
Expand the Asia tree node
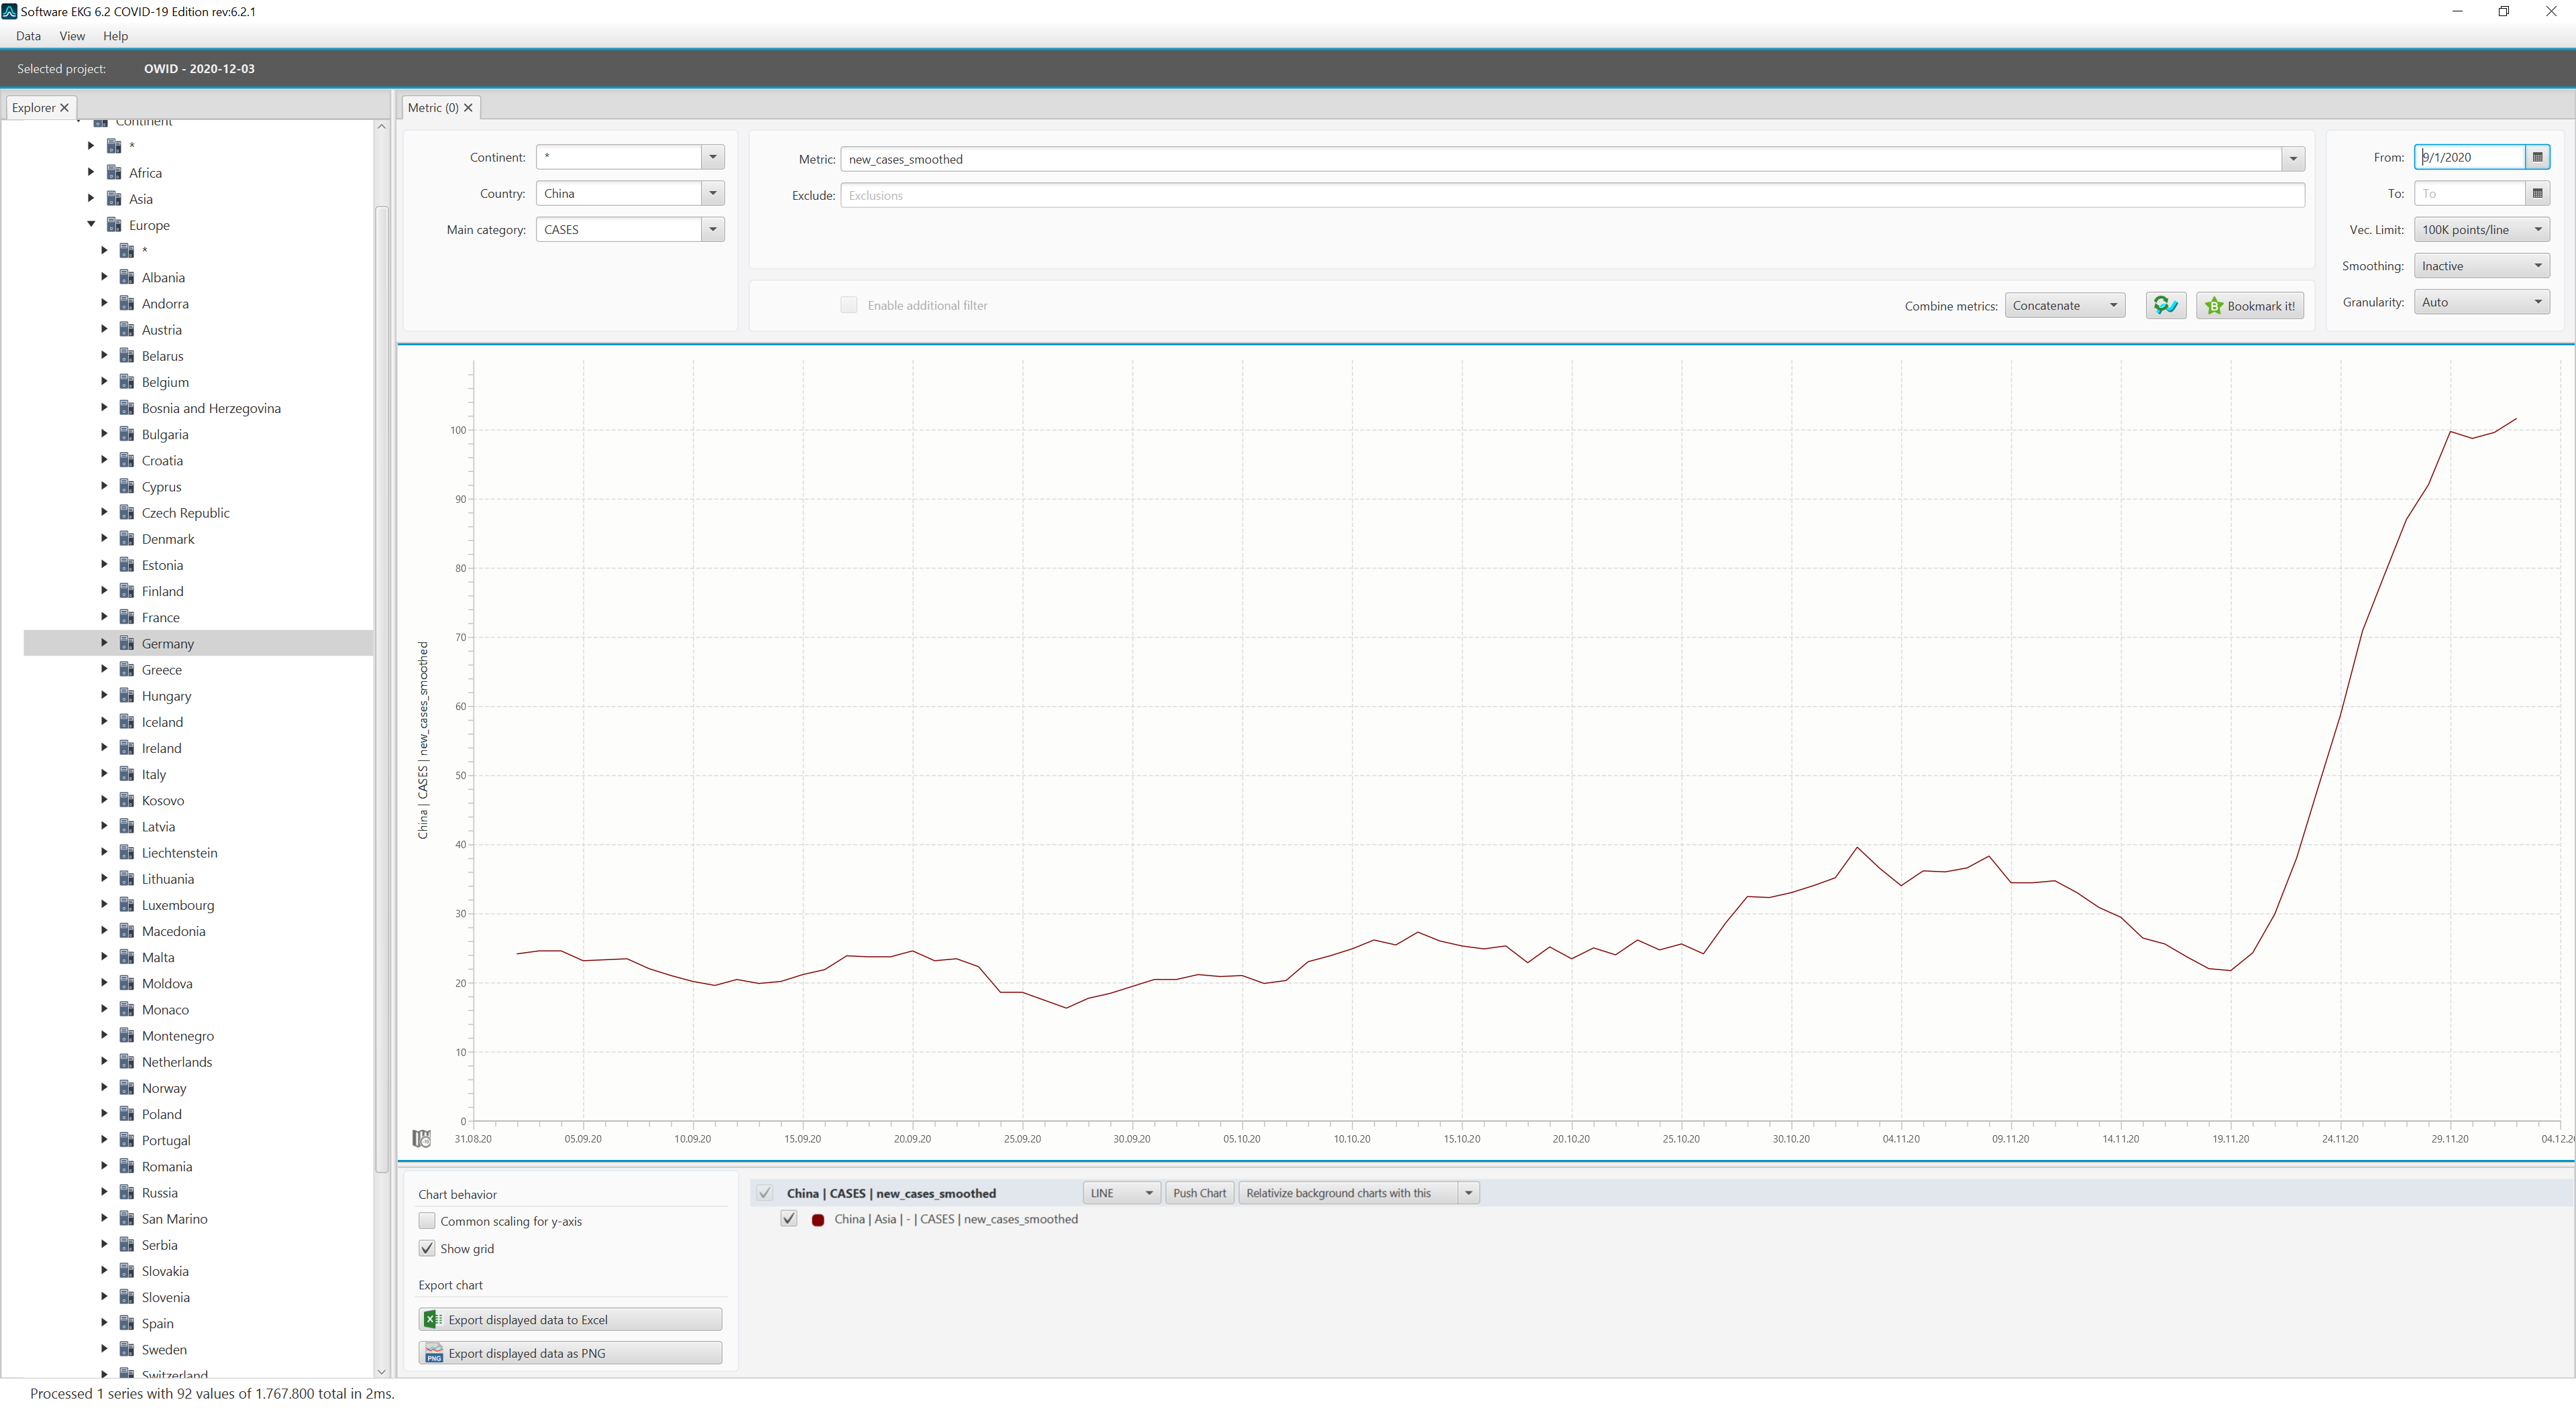(91, 198)
